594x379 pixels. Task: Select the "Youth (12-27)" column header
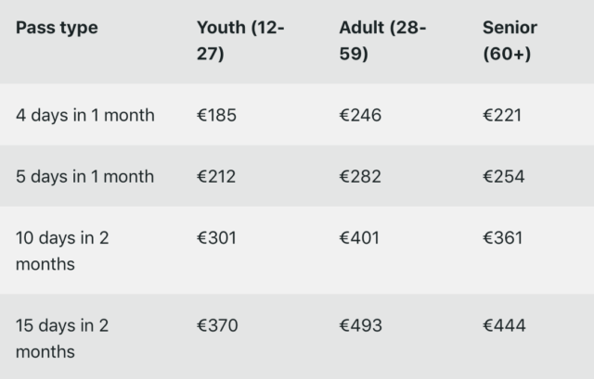[240, 41]
